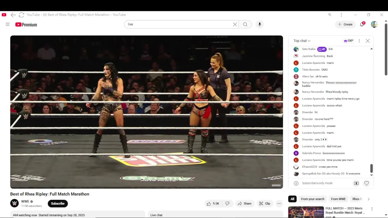Select 49ers fan 'oh hi seto' message

[321, 77]
